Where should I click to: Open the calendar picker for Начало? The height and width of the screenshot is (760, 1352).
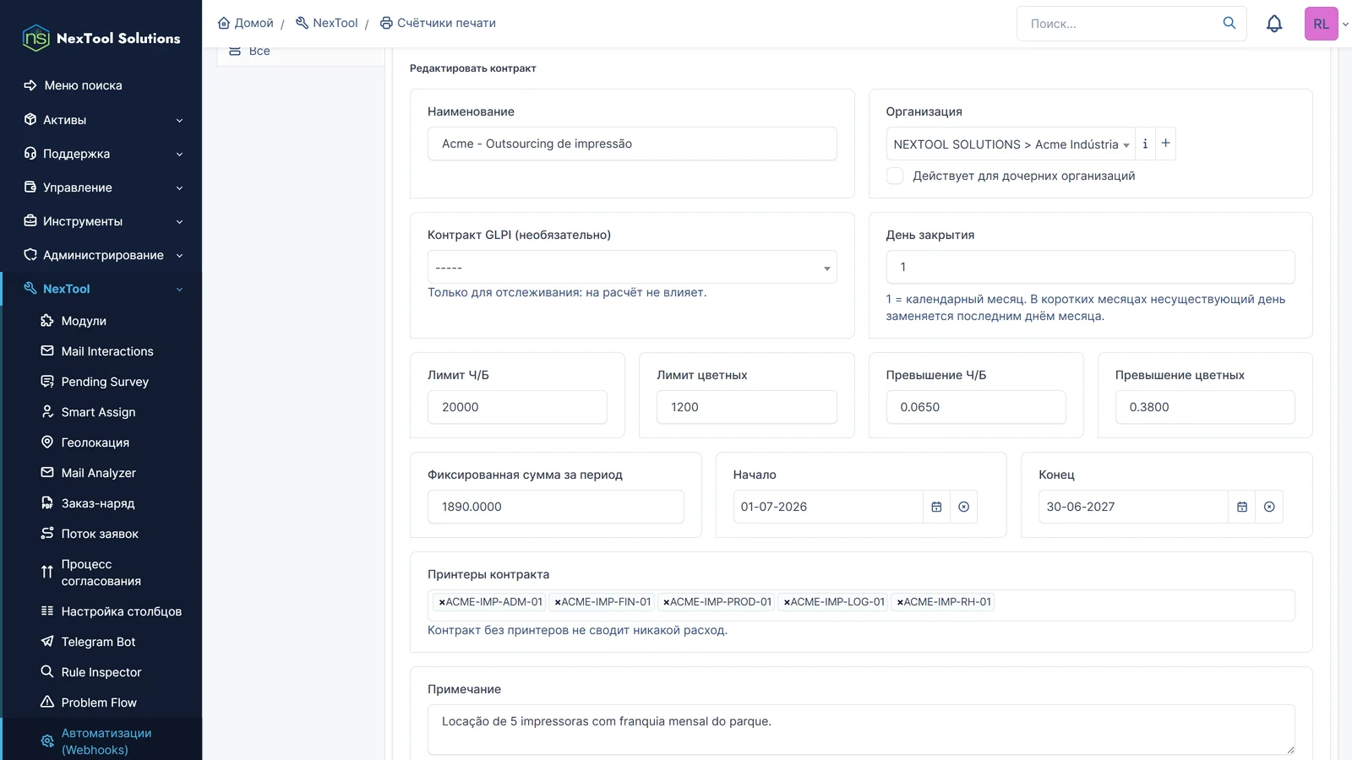(x=936, y=507)
